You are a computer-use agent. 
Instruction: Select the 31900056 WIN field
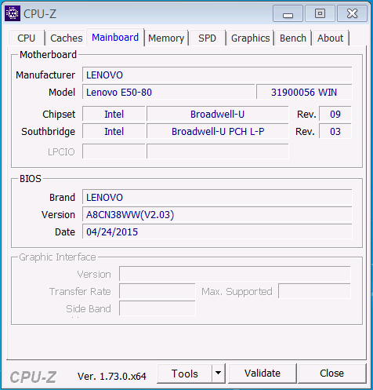304,92
